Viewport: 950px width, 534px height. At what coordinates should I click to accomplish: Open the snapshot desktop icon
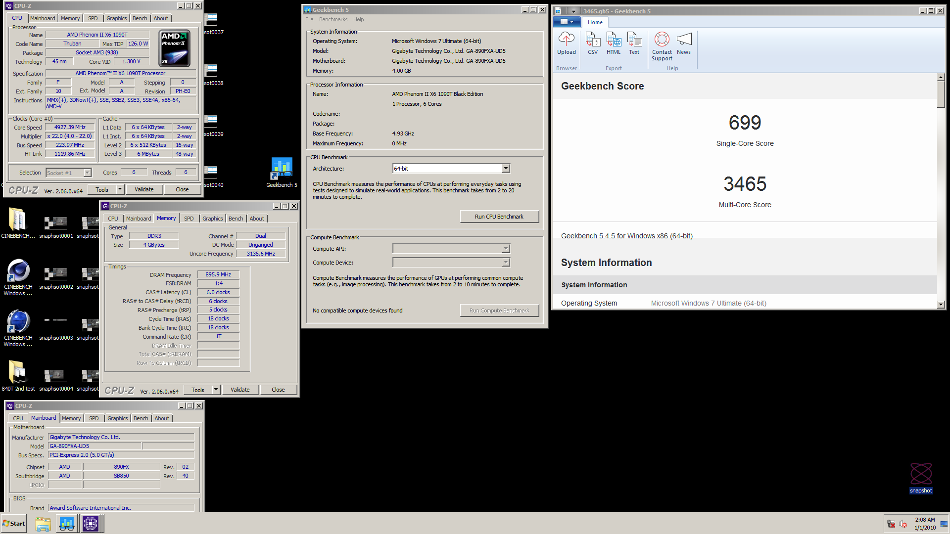tap(921, 478)
